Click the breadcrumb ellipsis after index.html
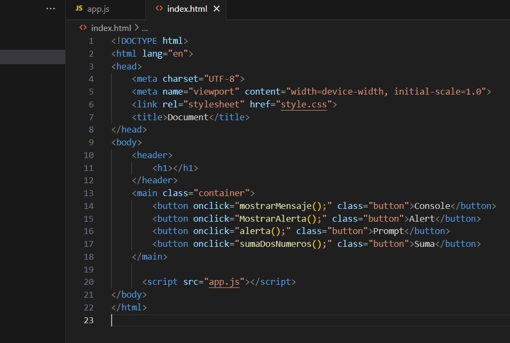 click(145, 29)
